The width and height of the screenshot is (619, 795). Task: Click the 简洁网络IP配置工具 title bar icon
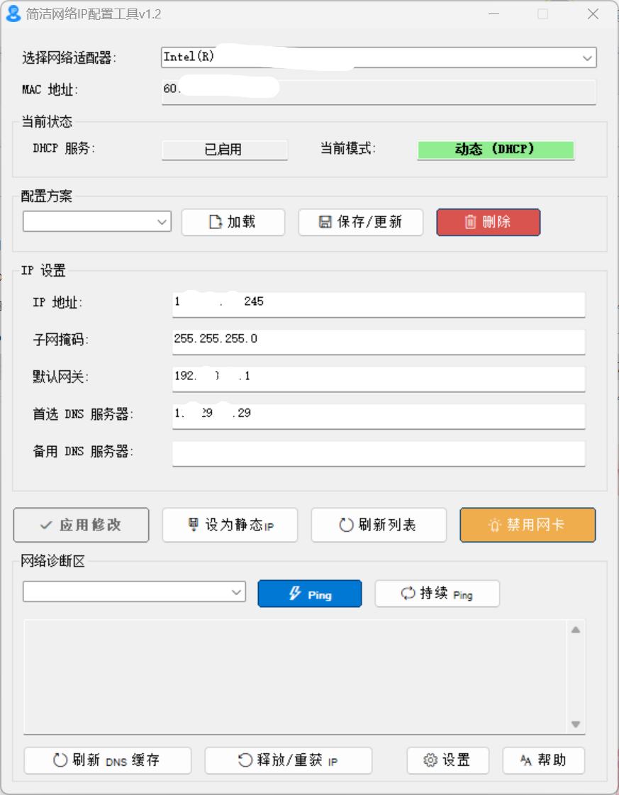[13, 13]
